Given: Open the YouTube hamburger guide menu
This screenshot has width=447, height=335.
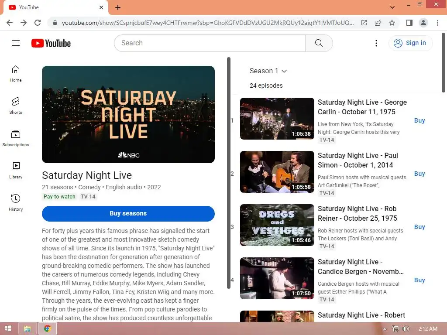Looking at the screenshot, I should tap(16, 43).
